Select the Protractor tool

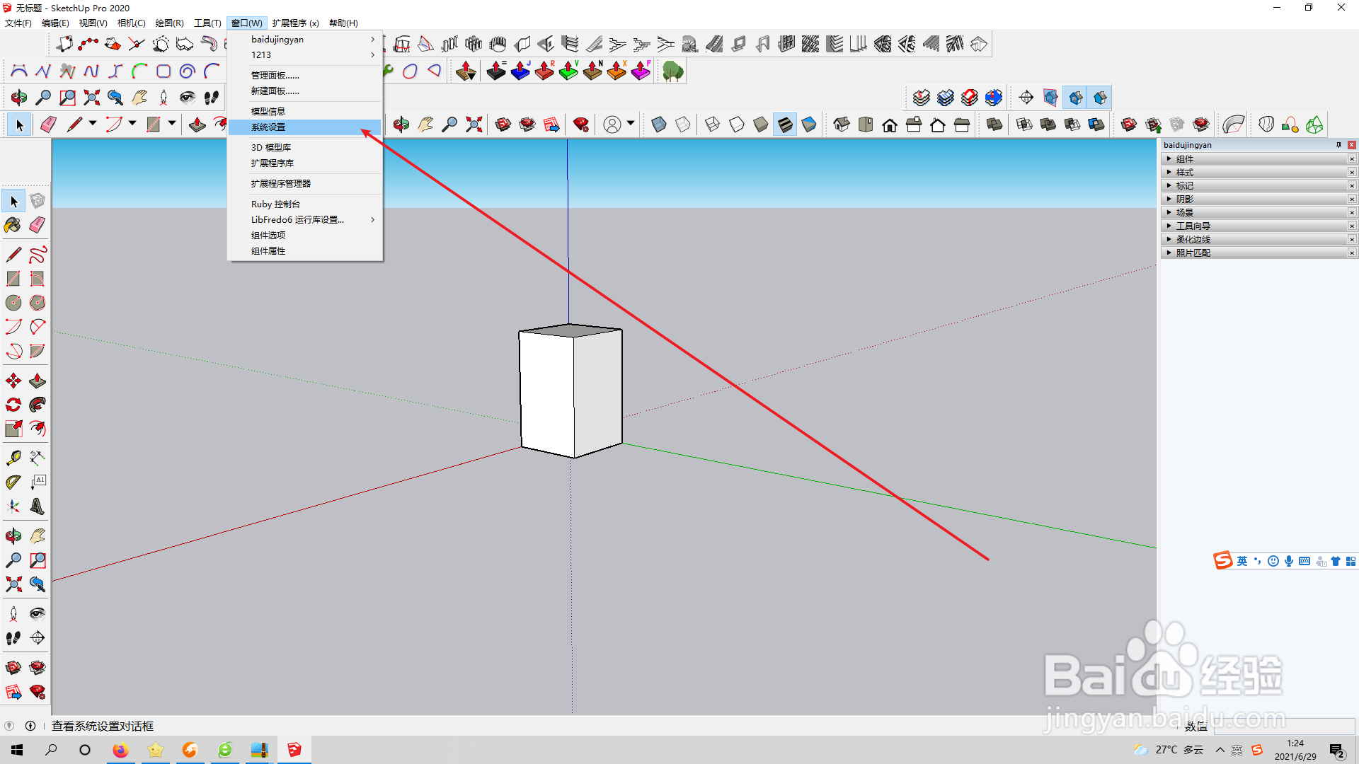coord(13,482)
